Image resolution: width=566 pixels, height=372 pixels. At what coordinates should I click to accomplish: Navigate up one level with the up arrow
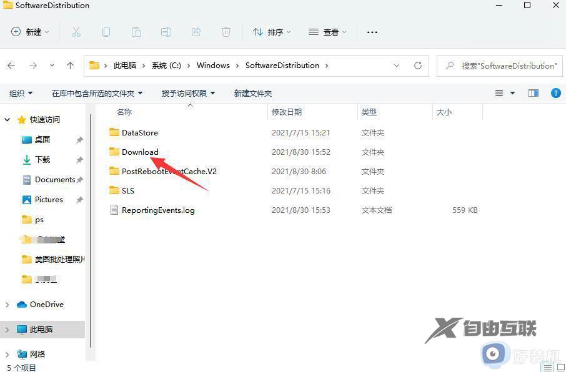pyautogui.click(x=70, y=65)
